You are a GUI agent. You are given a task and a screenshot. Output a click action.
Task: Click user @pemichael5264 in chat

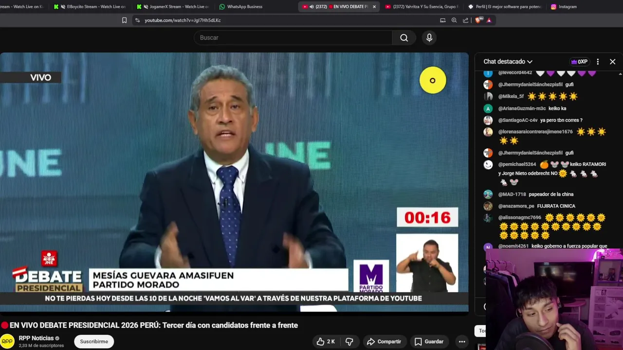click(517, 164)
